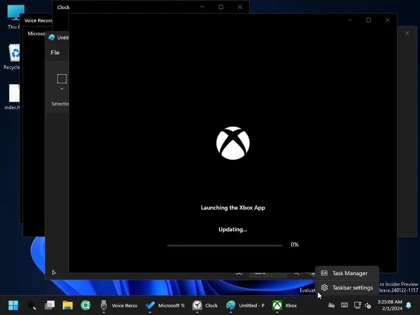Click the 'Updating...' status text

233,229
